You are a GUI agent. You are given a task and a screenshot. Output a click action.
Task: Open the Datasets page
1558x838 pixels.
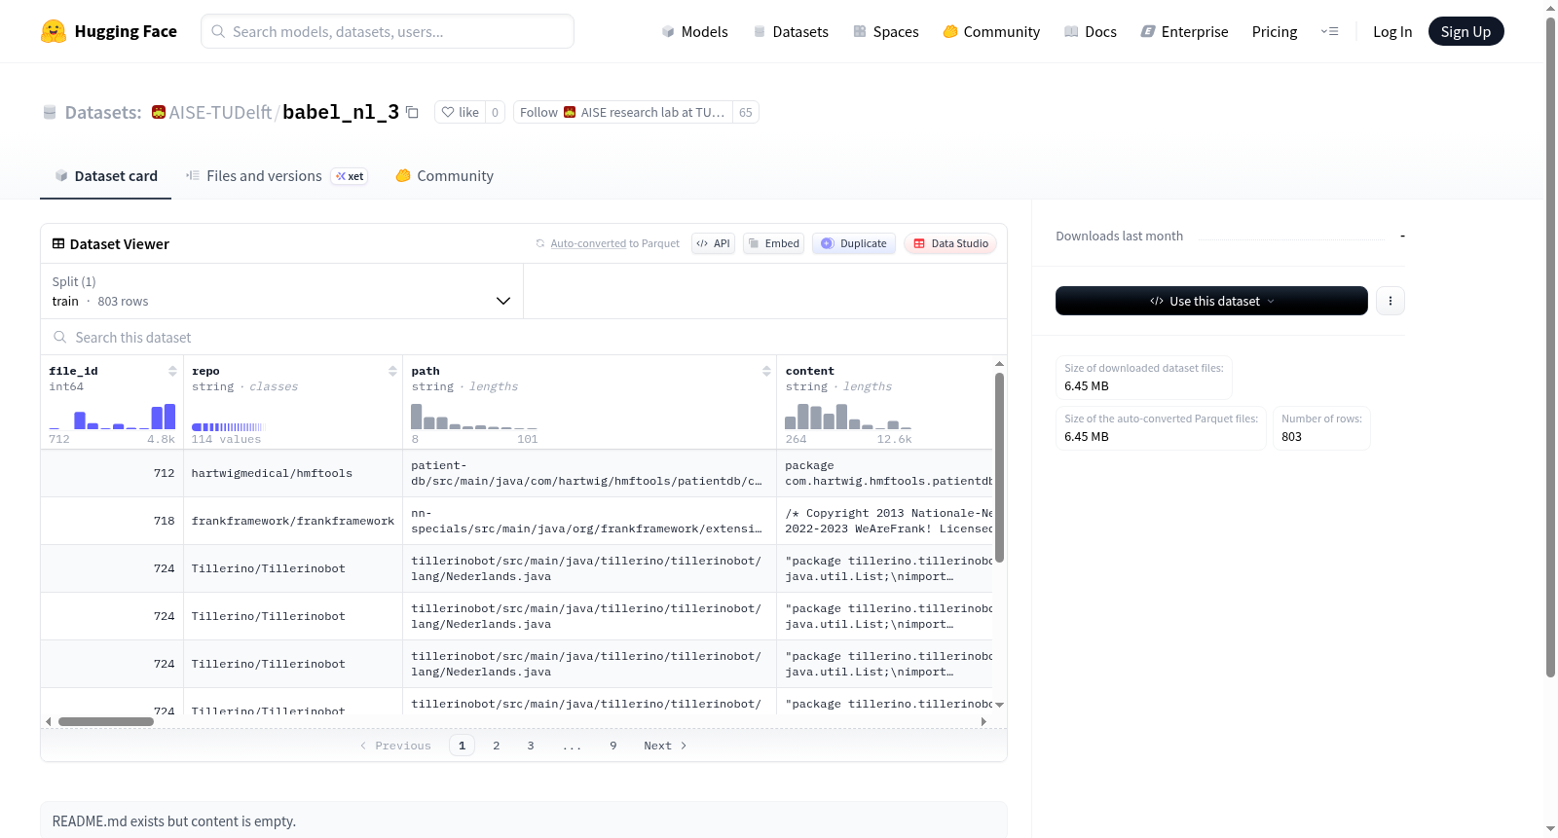(x=791, y=31)
